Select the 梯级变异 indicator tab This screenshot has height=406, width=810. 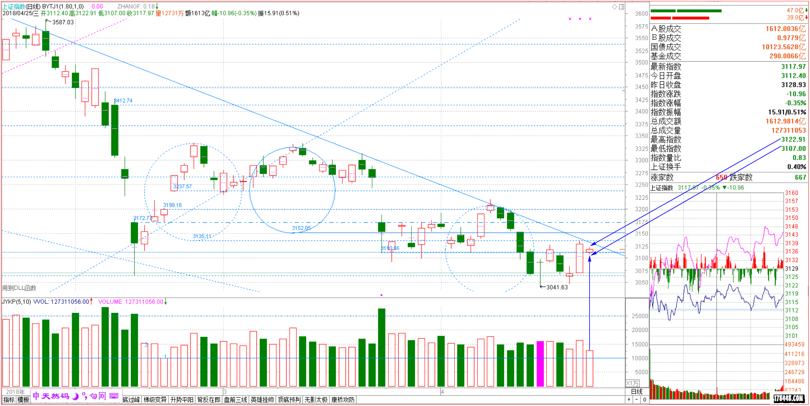click(x=155, y=400)
